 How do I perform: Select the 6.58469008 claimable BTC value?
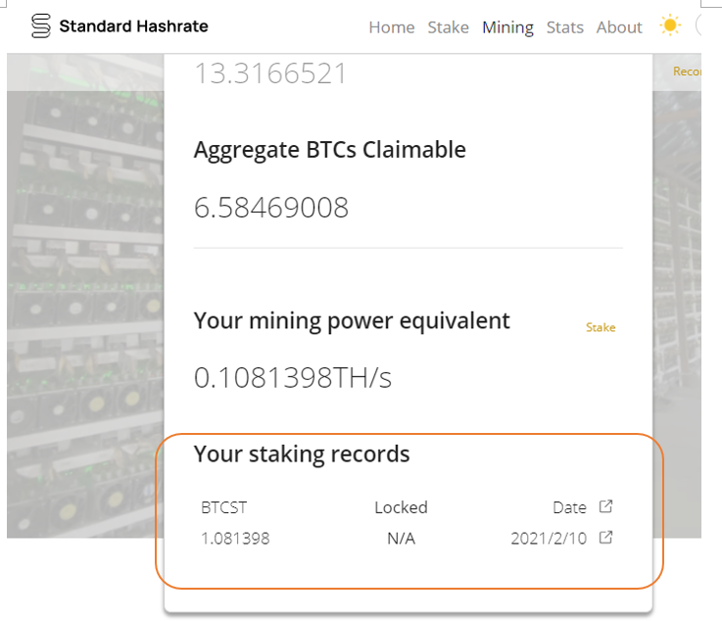270,208
